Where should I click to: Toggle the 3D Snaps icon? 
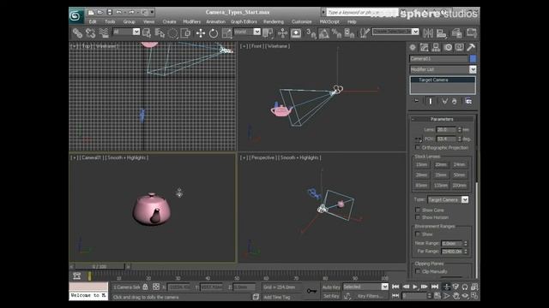pos(311,33)
